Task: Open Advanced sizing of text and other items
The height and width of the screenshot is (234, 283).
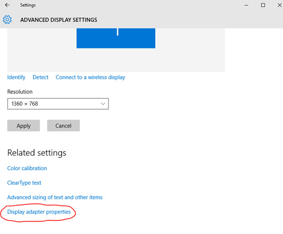Action: 55,197
